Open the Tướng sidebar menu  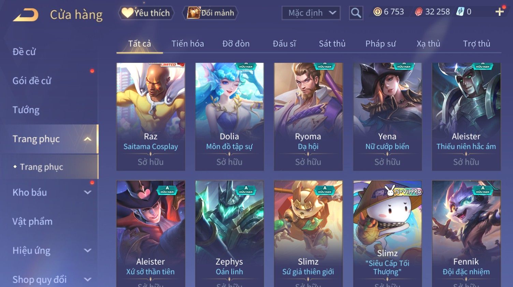tap(26, 110)
